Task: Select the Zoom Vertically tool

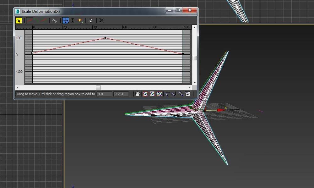Action: pos(174,94)
